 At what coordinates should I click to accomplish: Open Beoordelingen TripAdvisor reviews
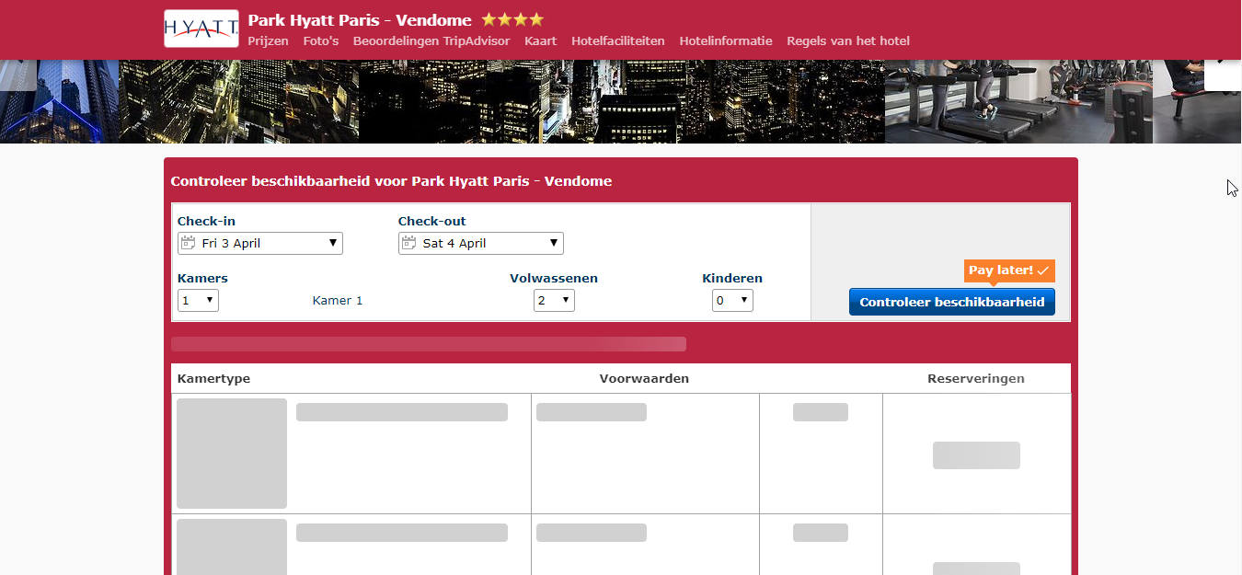pyautogui.click(x=431, y=40)
